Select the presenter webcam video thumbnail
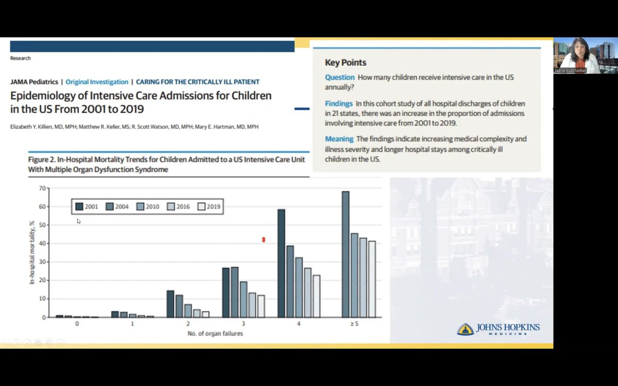 (585, 56)
